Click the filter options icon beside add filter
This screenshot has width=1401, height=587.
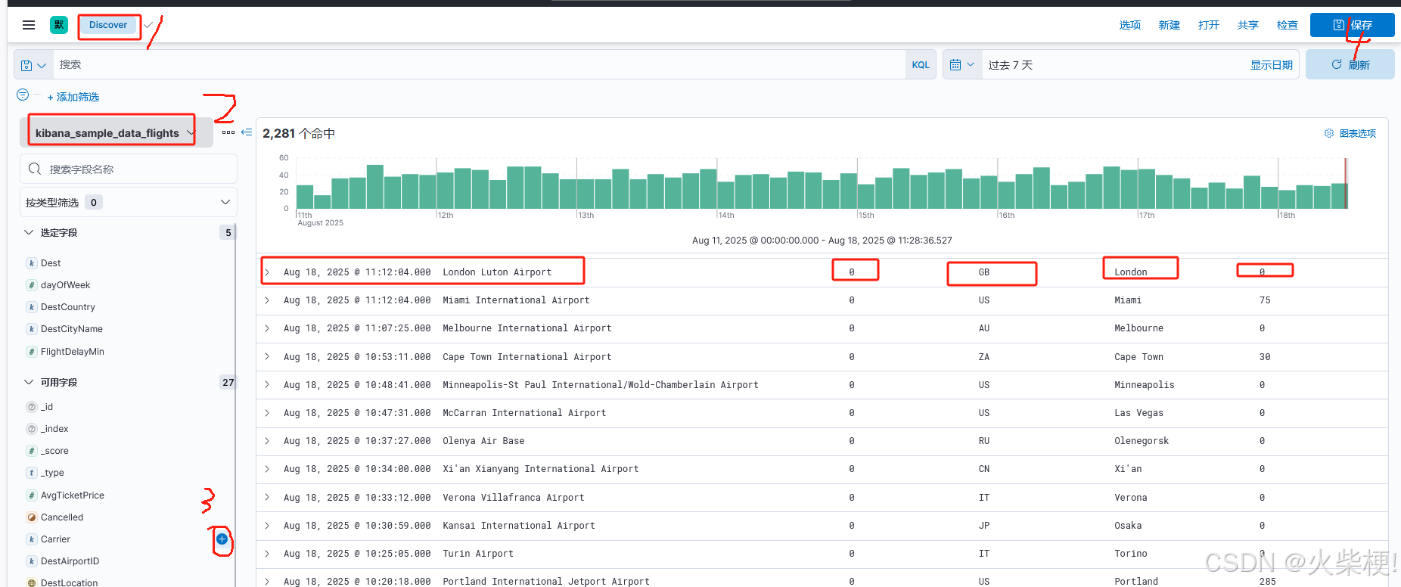(23, 95)
